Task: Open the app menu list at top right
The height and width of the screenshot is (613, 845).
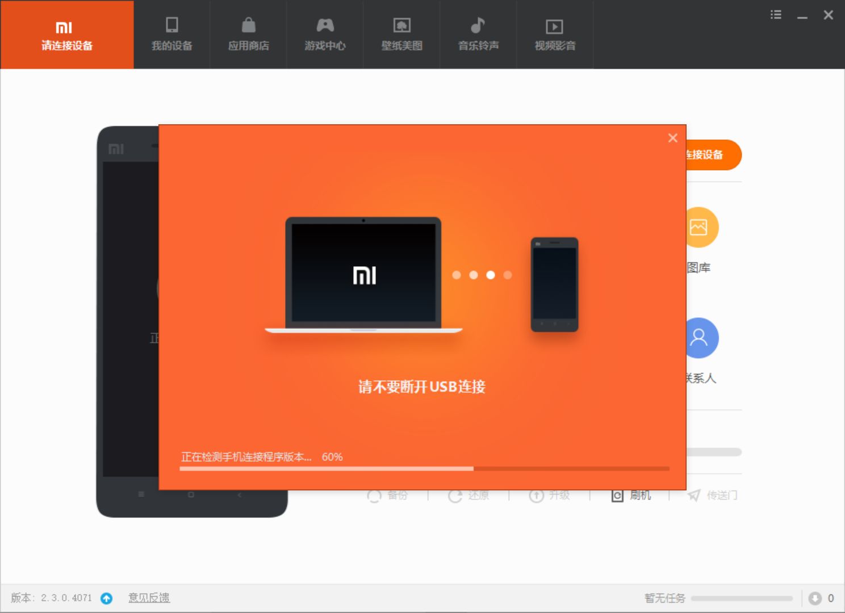Action: 776,15
